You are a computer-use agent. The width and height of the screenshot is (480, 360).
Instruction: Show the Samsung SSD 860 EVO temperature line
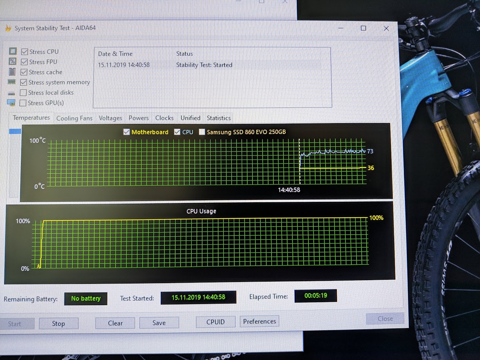click(202, 132)
